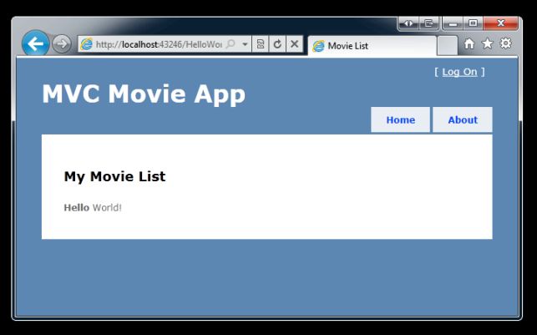537x335 pixels.
Task: Click the browser Back arrow button
Action: (35, 43)
